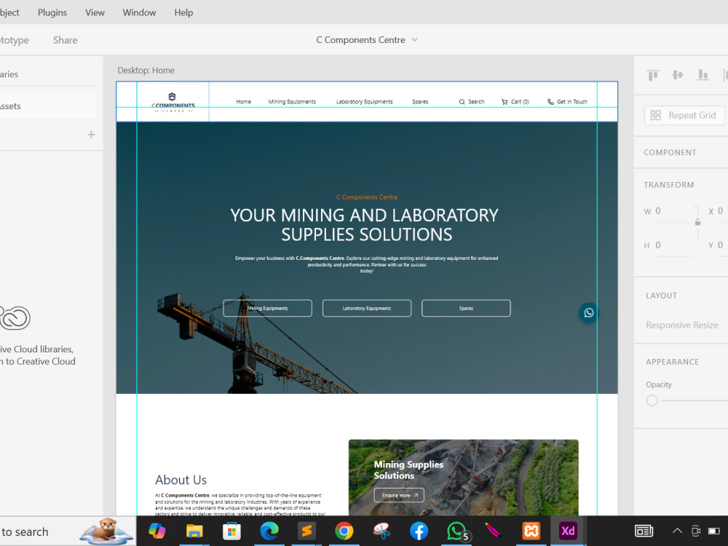Open XAMPP from the taskbar
The width and height of the screenshot is (728, 546).
(x=531, y=531)
